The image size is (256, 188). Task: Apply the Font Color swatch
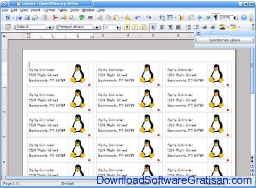click(222, 27)
